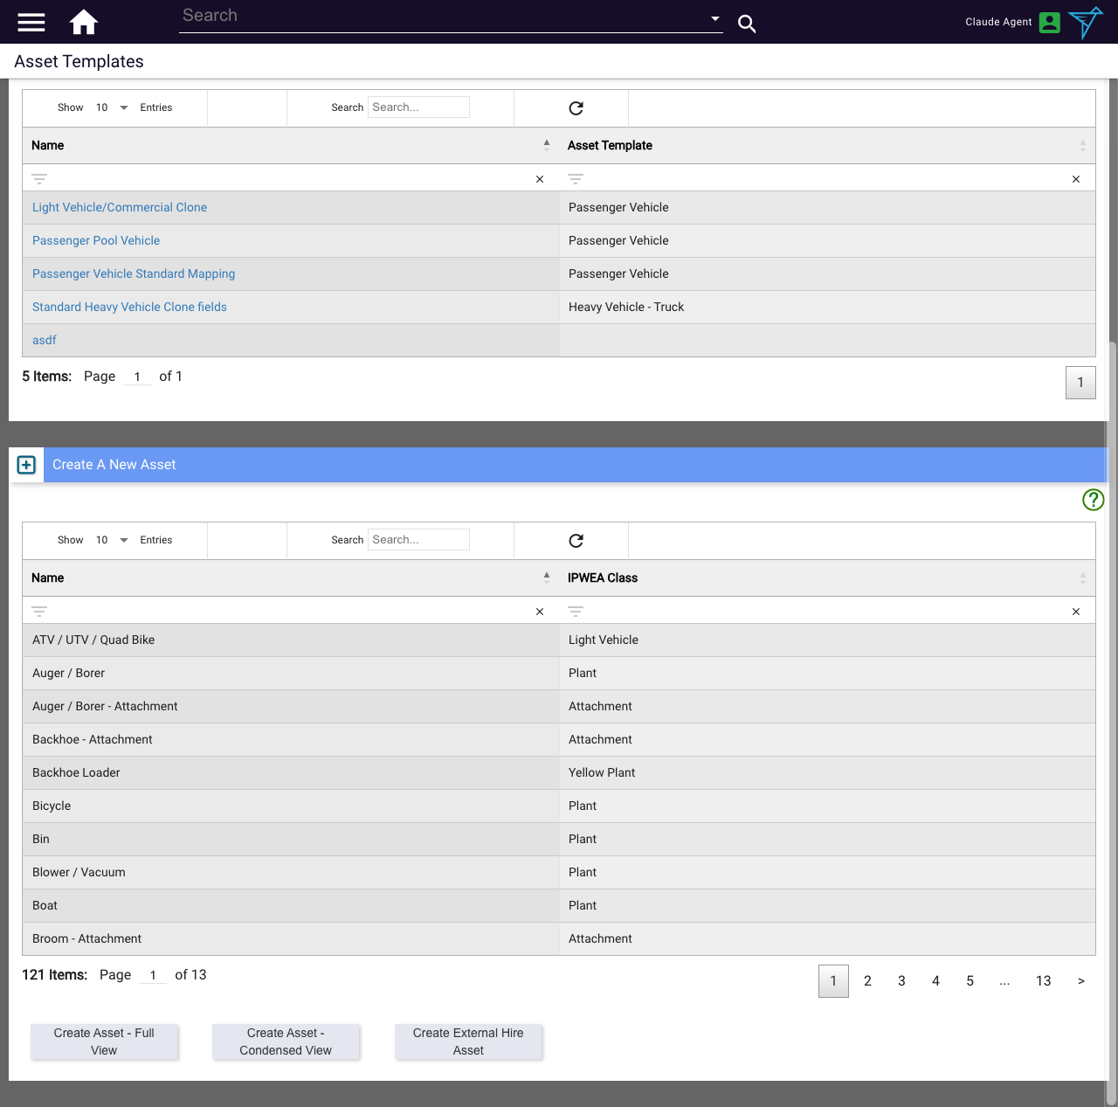Viewport: 1118px width, 1107px height.
Task: Jump to page 13 of asset list
Action: [1043, 981]
